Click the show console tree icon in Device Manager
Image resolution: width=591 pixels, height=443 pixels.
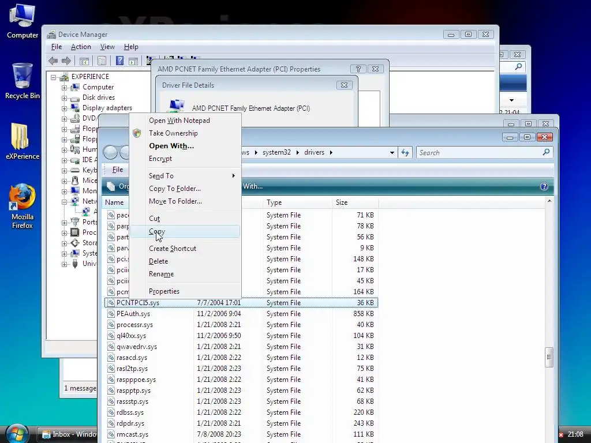pos(84,61)
